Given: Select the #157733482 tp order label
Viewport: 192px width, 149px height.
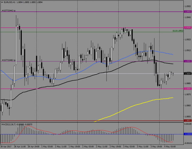Looking at the screenshot, I should coord(9,60).
